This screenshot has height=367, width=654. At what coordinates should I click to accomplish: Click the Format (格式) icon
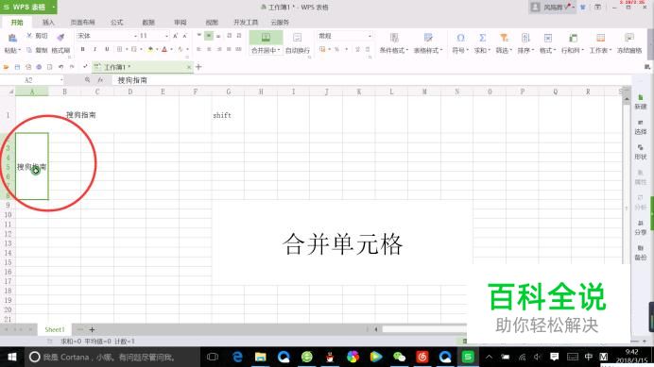[547, 38]
